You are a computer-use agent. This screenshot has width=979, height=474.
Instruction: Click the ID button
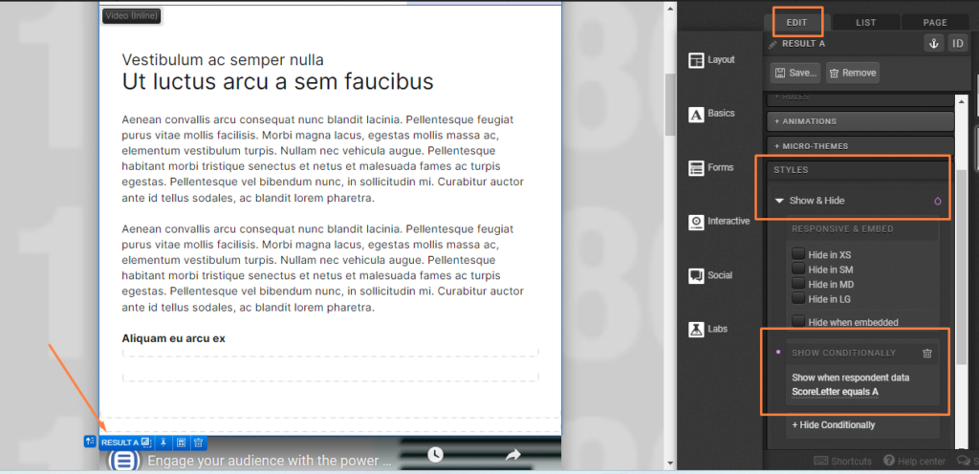(x=957, y=43)
